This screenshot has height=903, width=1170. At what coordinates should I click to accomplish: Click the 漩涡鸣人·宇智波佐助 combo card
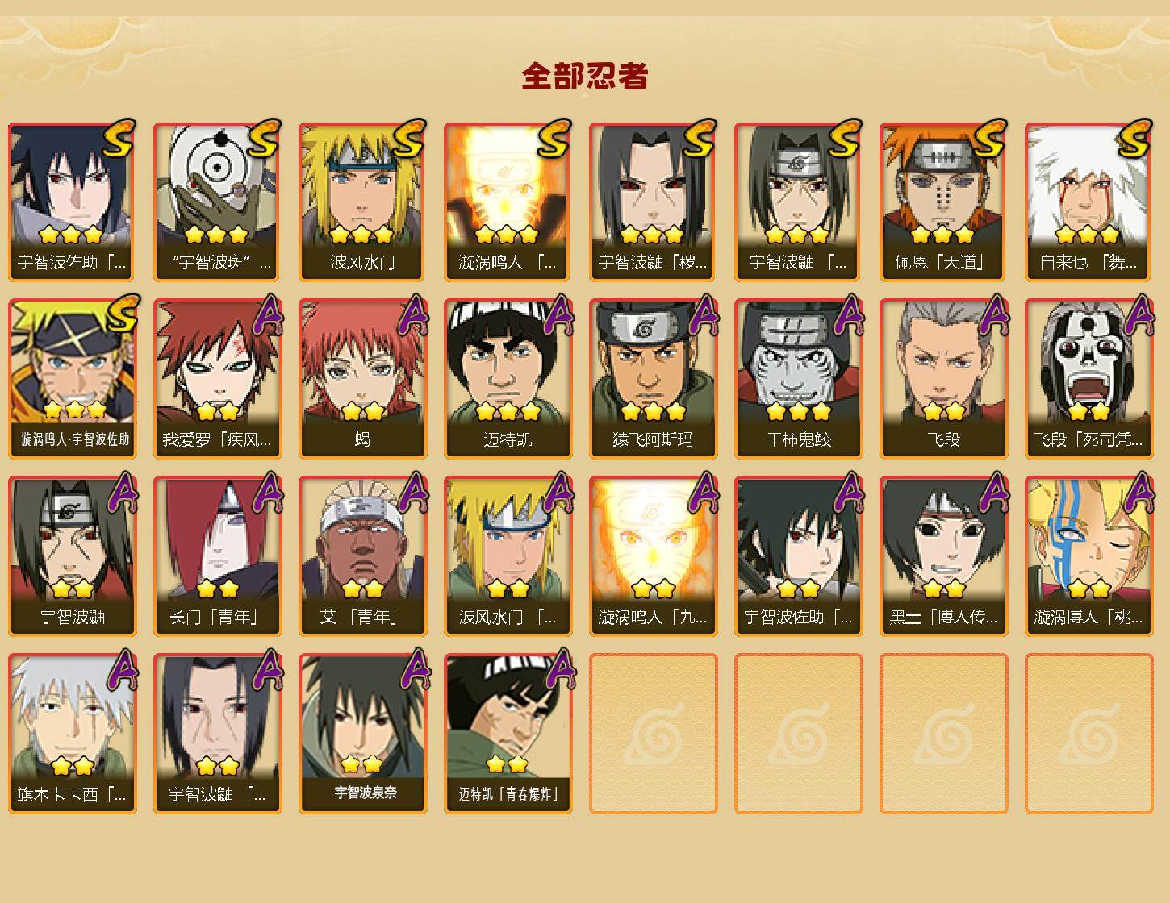coord(72,379)
